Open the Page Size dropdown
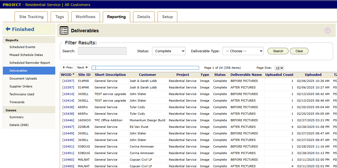Viewport: 337px width, 168px height. pos(279,68)
